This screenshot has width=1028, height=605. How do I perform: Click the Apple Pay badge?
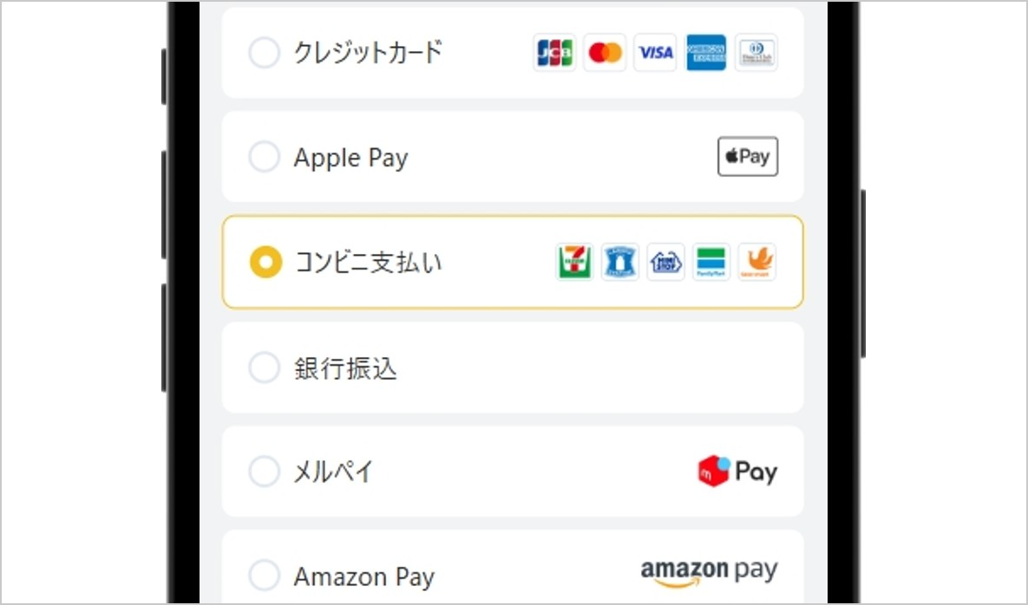point(747,157)
